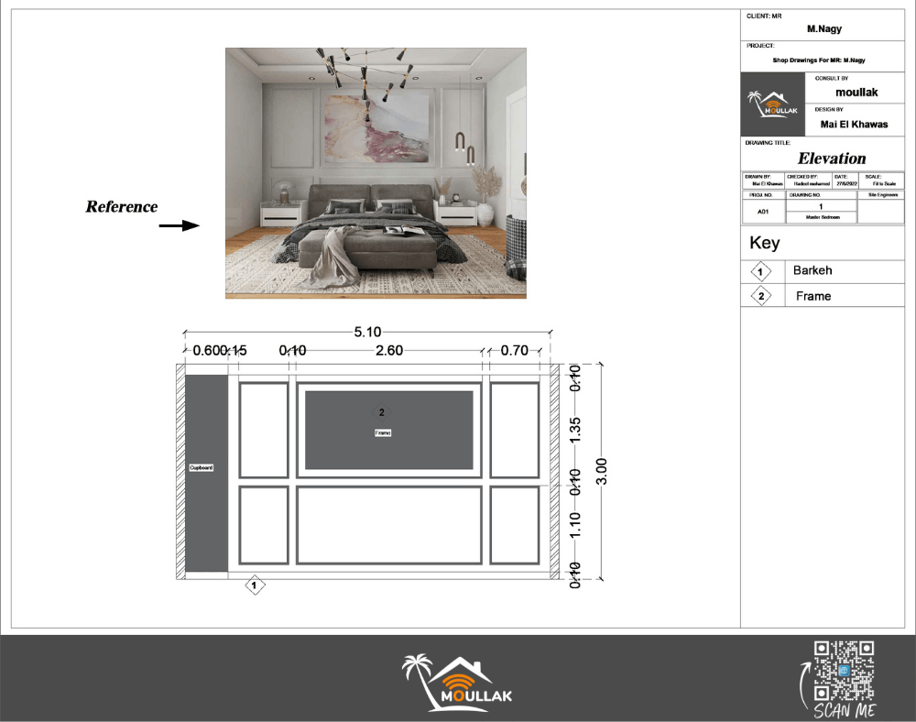Click the Cupboard label on the elevation

[x=202, y=467]
